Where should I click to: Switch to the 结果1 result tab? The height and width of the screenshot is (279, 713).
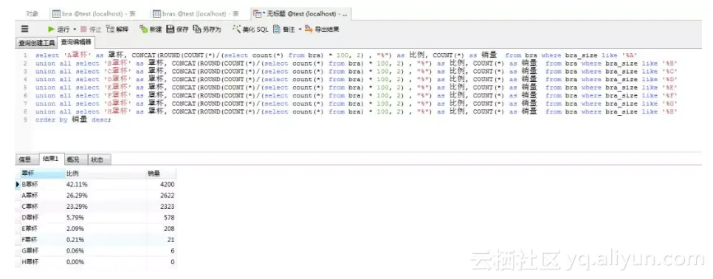(50, 159)
